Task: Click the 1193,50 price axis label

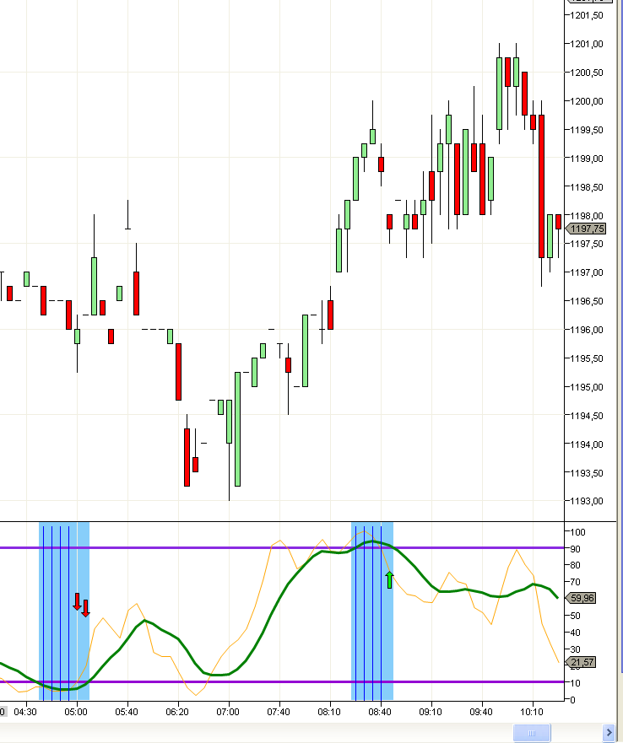Action: [587, 473]
